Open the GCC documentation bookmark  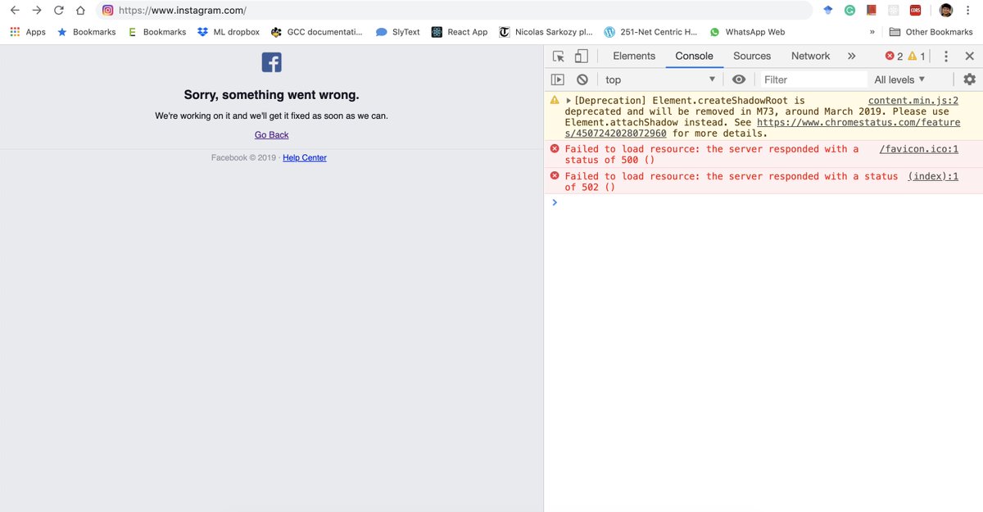pos(317,32)
